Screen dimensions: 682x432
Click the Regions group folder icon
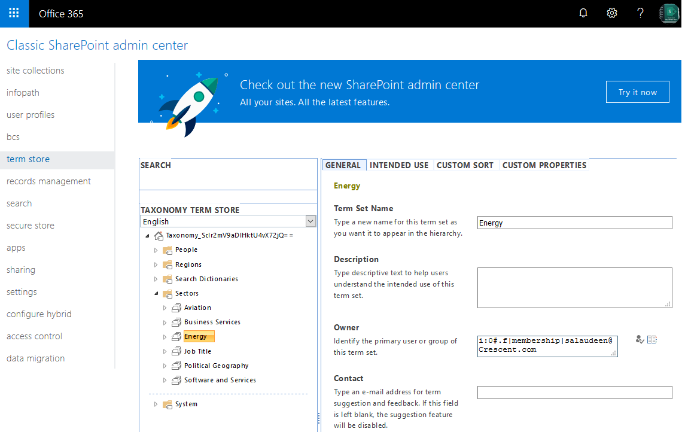pos(168,264)
